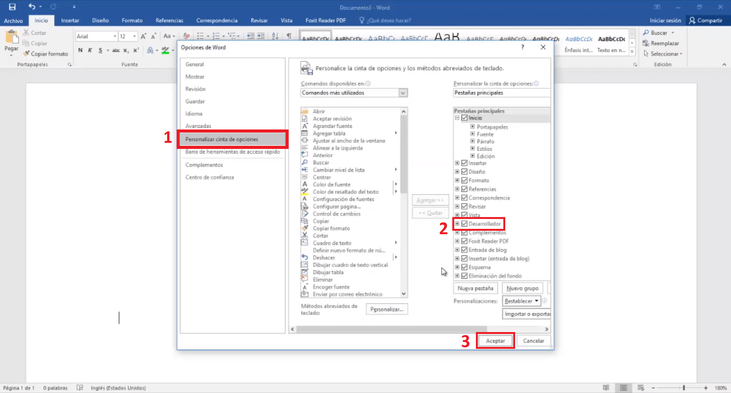Switch to web layout view icon
The height and width of the screenshot is (393, 731).
[x=641, y=388]
